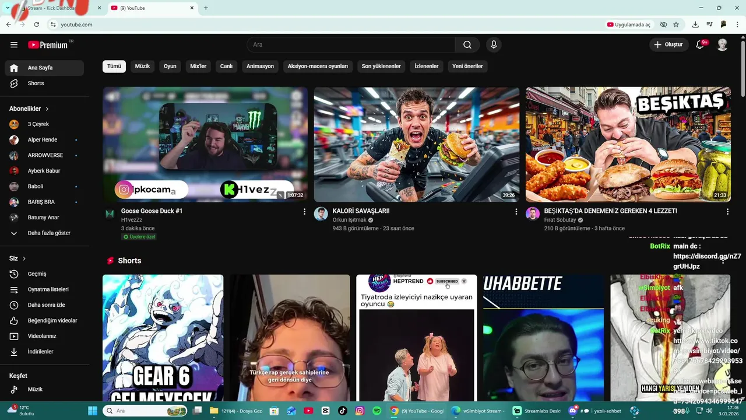Select the Yeni öneriler chip
This screenshot has width=746, height=420.
point(467,66)
